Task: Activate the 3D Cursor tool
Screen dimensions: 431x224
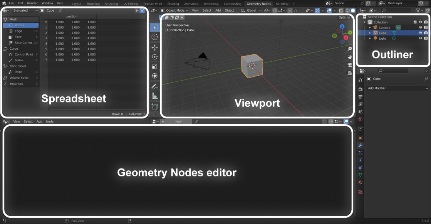Action: 155,37
